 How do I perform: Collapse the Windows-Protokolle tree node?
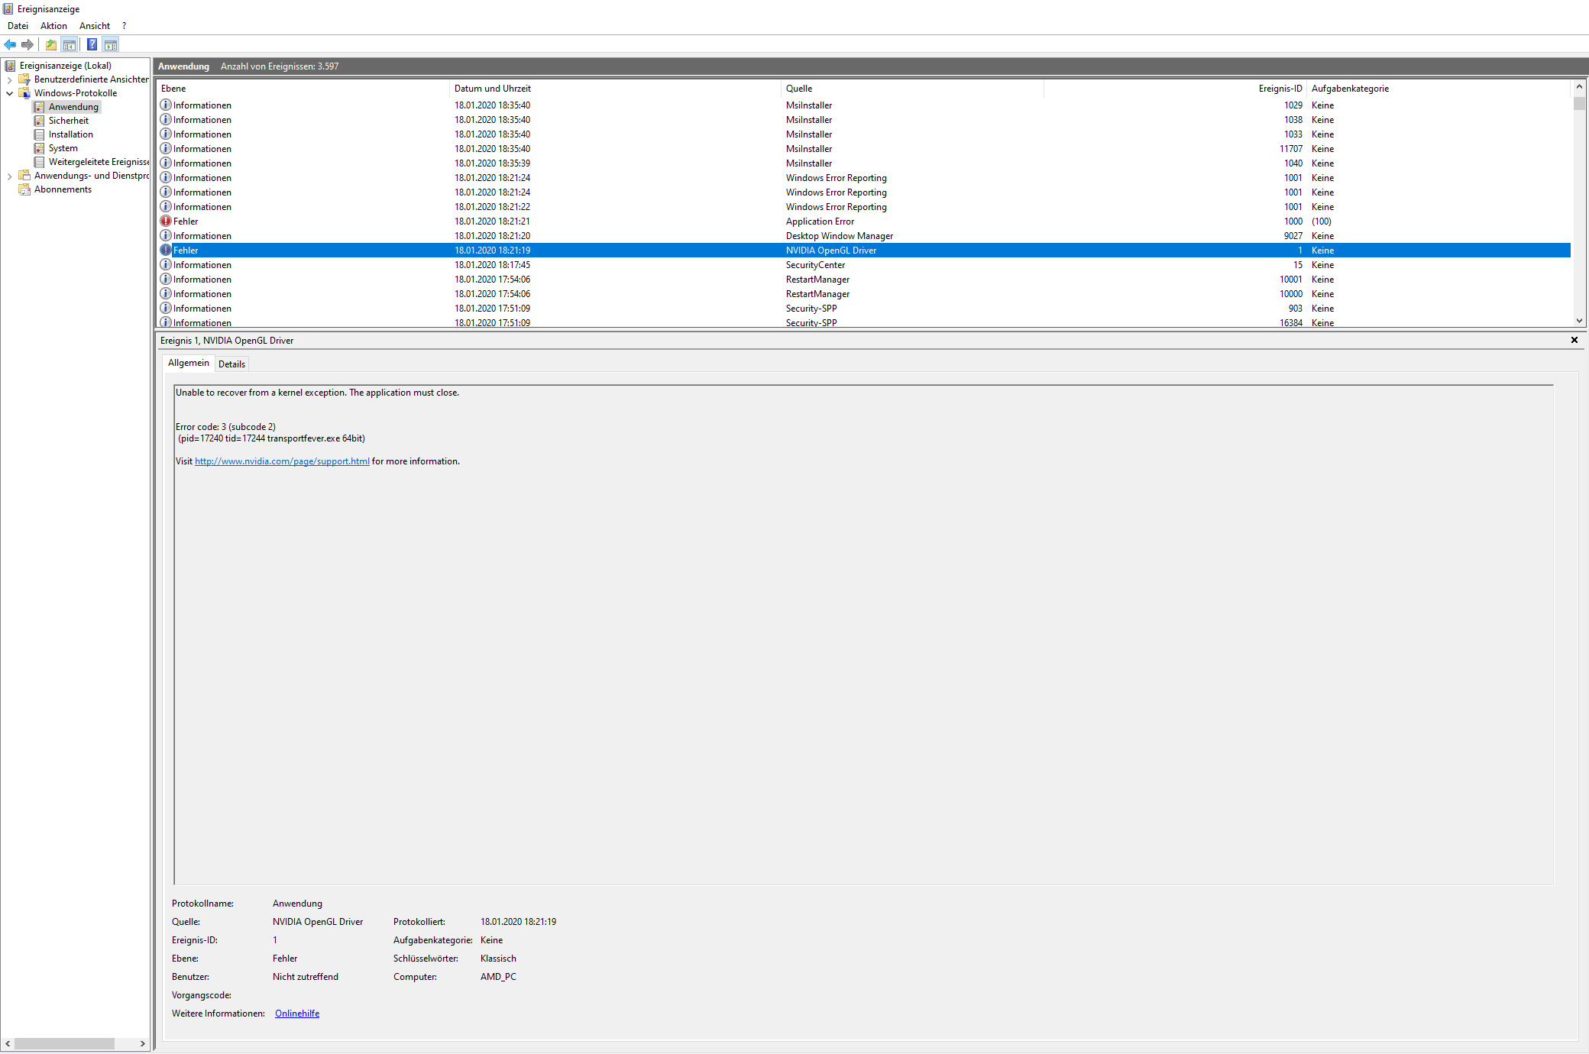point(9,93)
